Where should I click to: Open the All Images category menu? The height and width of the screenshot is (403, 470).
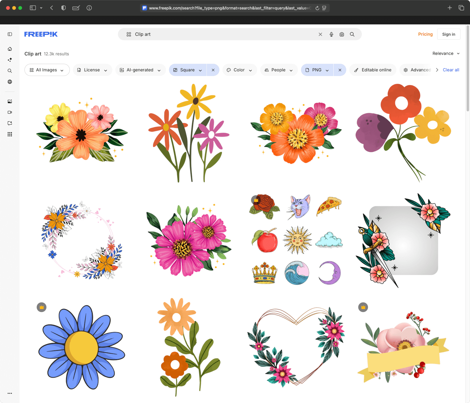tap(47, 70)
